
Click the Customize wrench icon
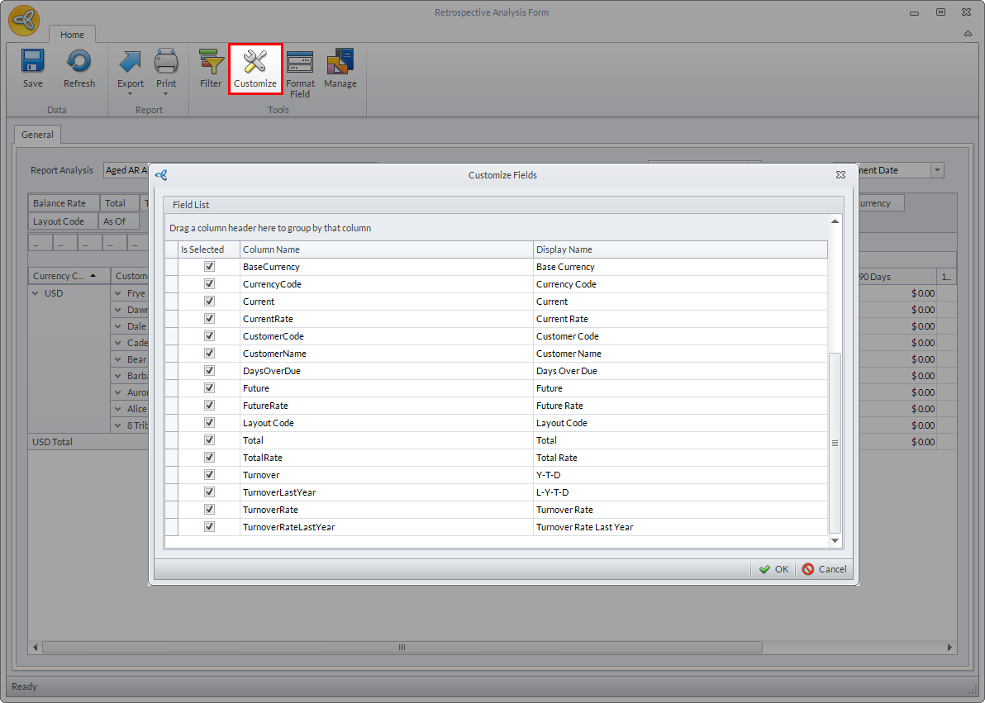[x=255, y=63]
